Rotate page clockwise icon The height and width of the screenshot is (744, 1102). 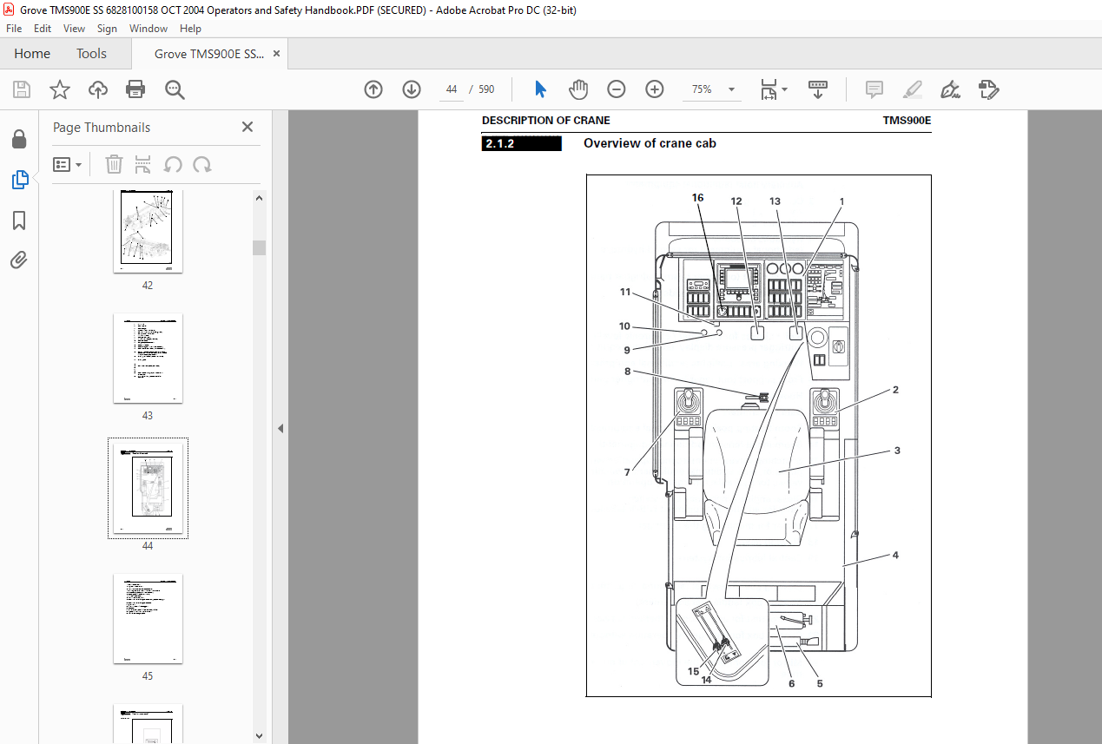202,164
